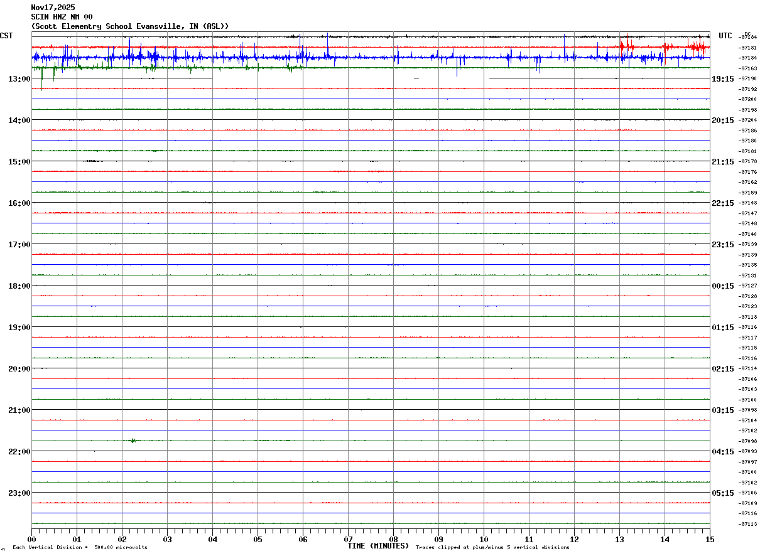The width and height of the screenshot is (760, 556).
Task: Click minute 15 on the time axis
Action: (x=710, y=540)
